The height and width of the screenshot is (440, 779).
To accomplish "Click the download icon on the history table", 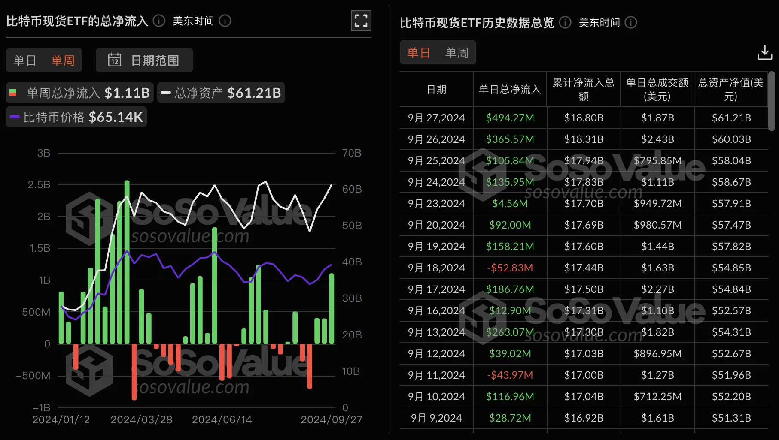I will 765,52.
